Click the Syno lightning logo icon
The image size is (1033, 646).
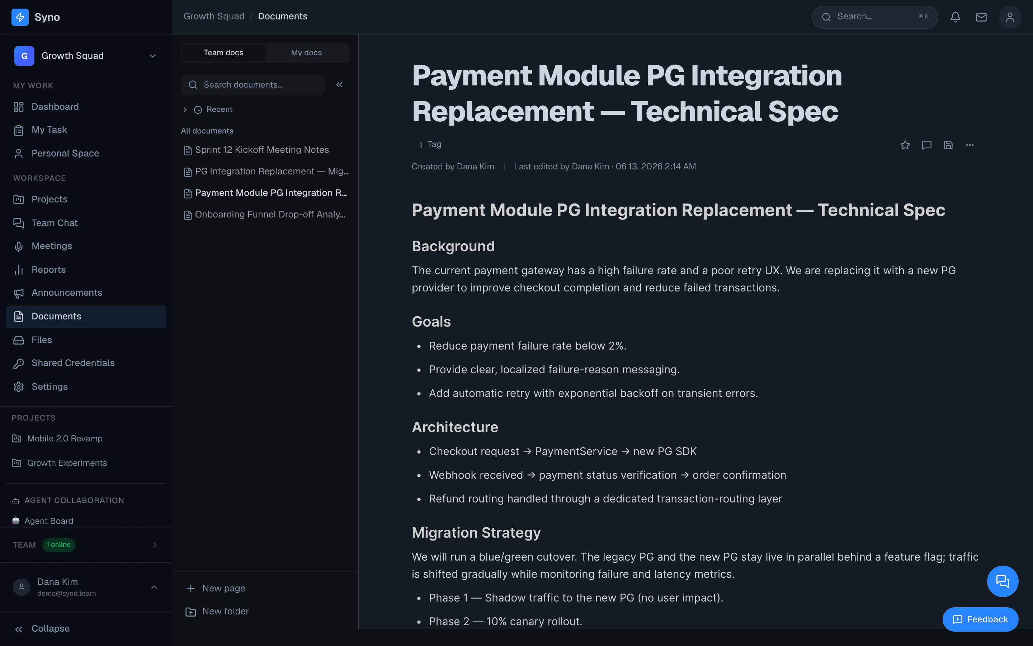(20, 17)
